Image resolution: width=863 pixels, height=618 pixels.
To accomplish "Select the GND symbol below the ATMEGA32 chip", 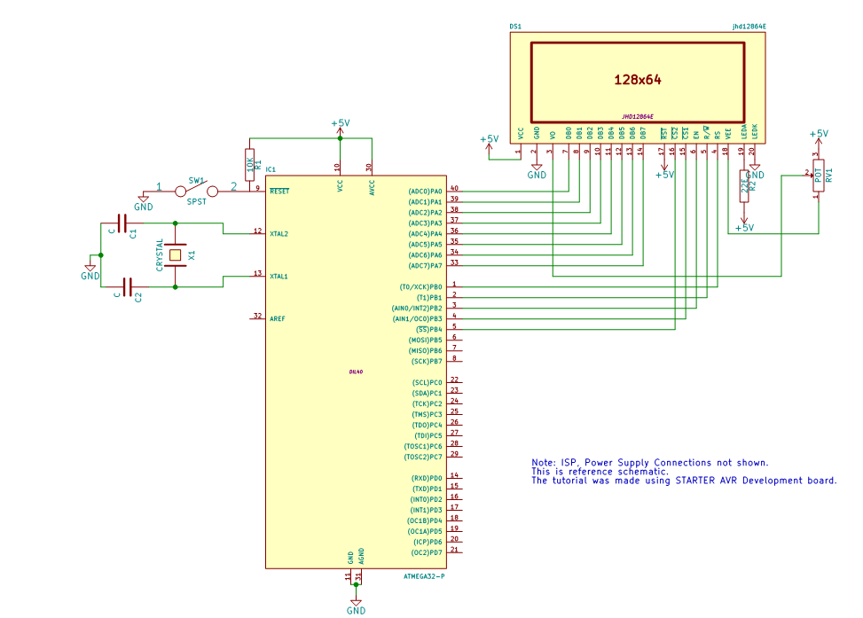I will click(x=356, y=604).
